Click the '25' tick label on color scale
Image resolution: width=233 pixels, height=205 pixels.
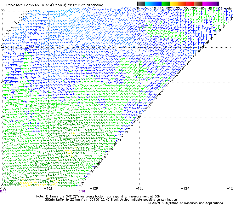(x=178, y=8)
